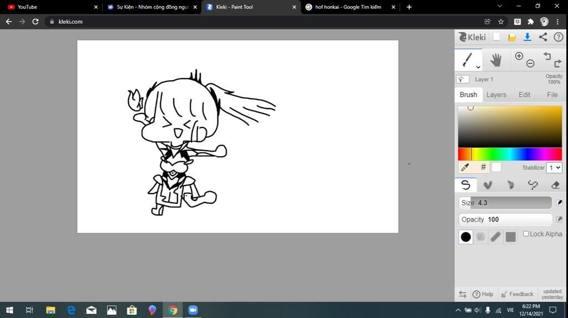This screenshot has width=568, height=318.
Task: Open manual color input with the # button
Action: click(x=483, y=167)
